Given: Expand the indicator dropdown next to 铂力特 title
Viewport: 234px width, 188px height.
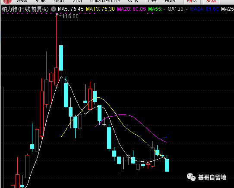Looking at the screenshot, I should pos(54,9).
